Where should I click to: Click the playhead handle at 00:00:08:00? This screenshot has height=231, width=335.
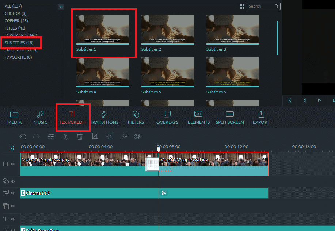point(159,149)
